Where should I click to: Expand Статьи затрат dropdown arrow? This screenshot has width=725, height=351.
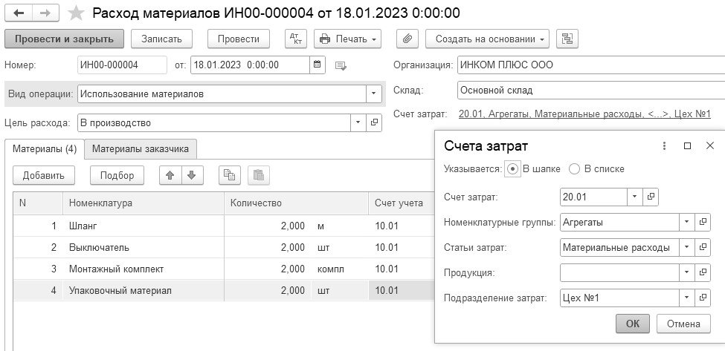coord(686,248)
